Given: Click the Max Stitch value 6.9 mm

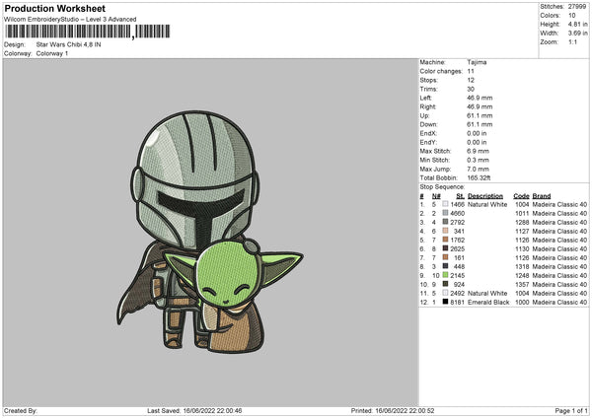Looking at the screenshot, I should [478, 151].
